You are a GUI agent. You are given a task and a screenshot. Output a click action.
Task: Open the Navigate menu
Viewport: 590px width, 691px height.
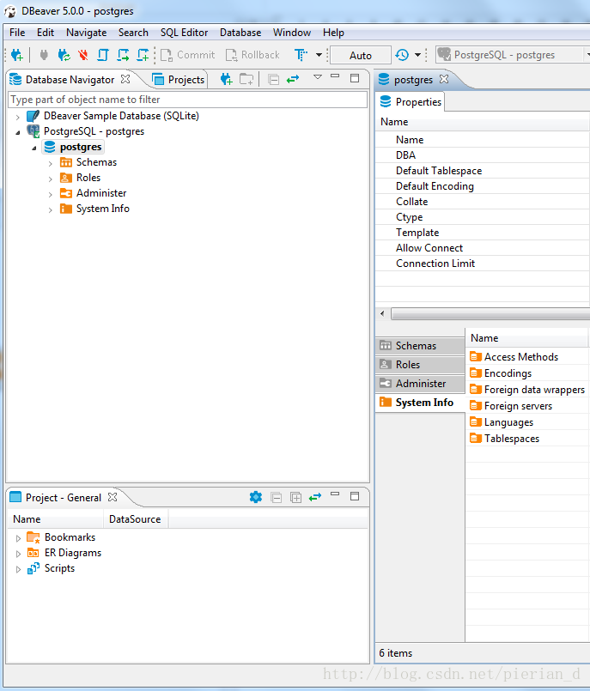click(87, 33)
